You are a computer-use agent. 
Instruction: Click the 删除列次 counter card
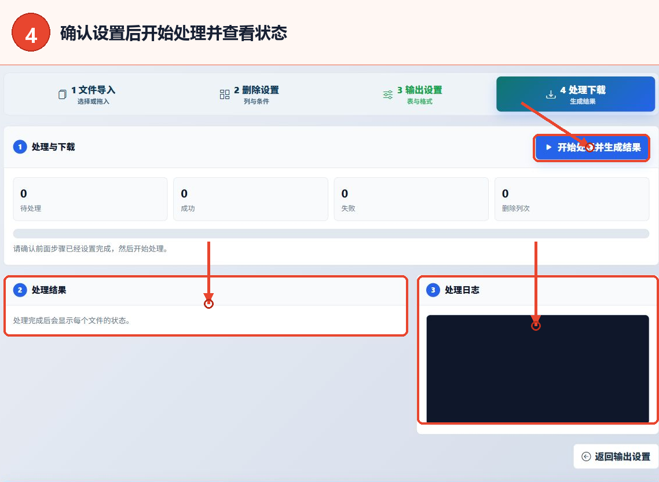pyautogui.click(x=572, y=199)
